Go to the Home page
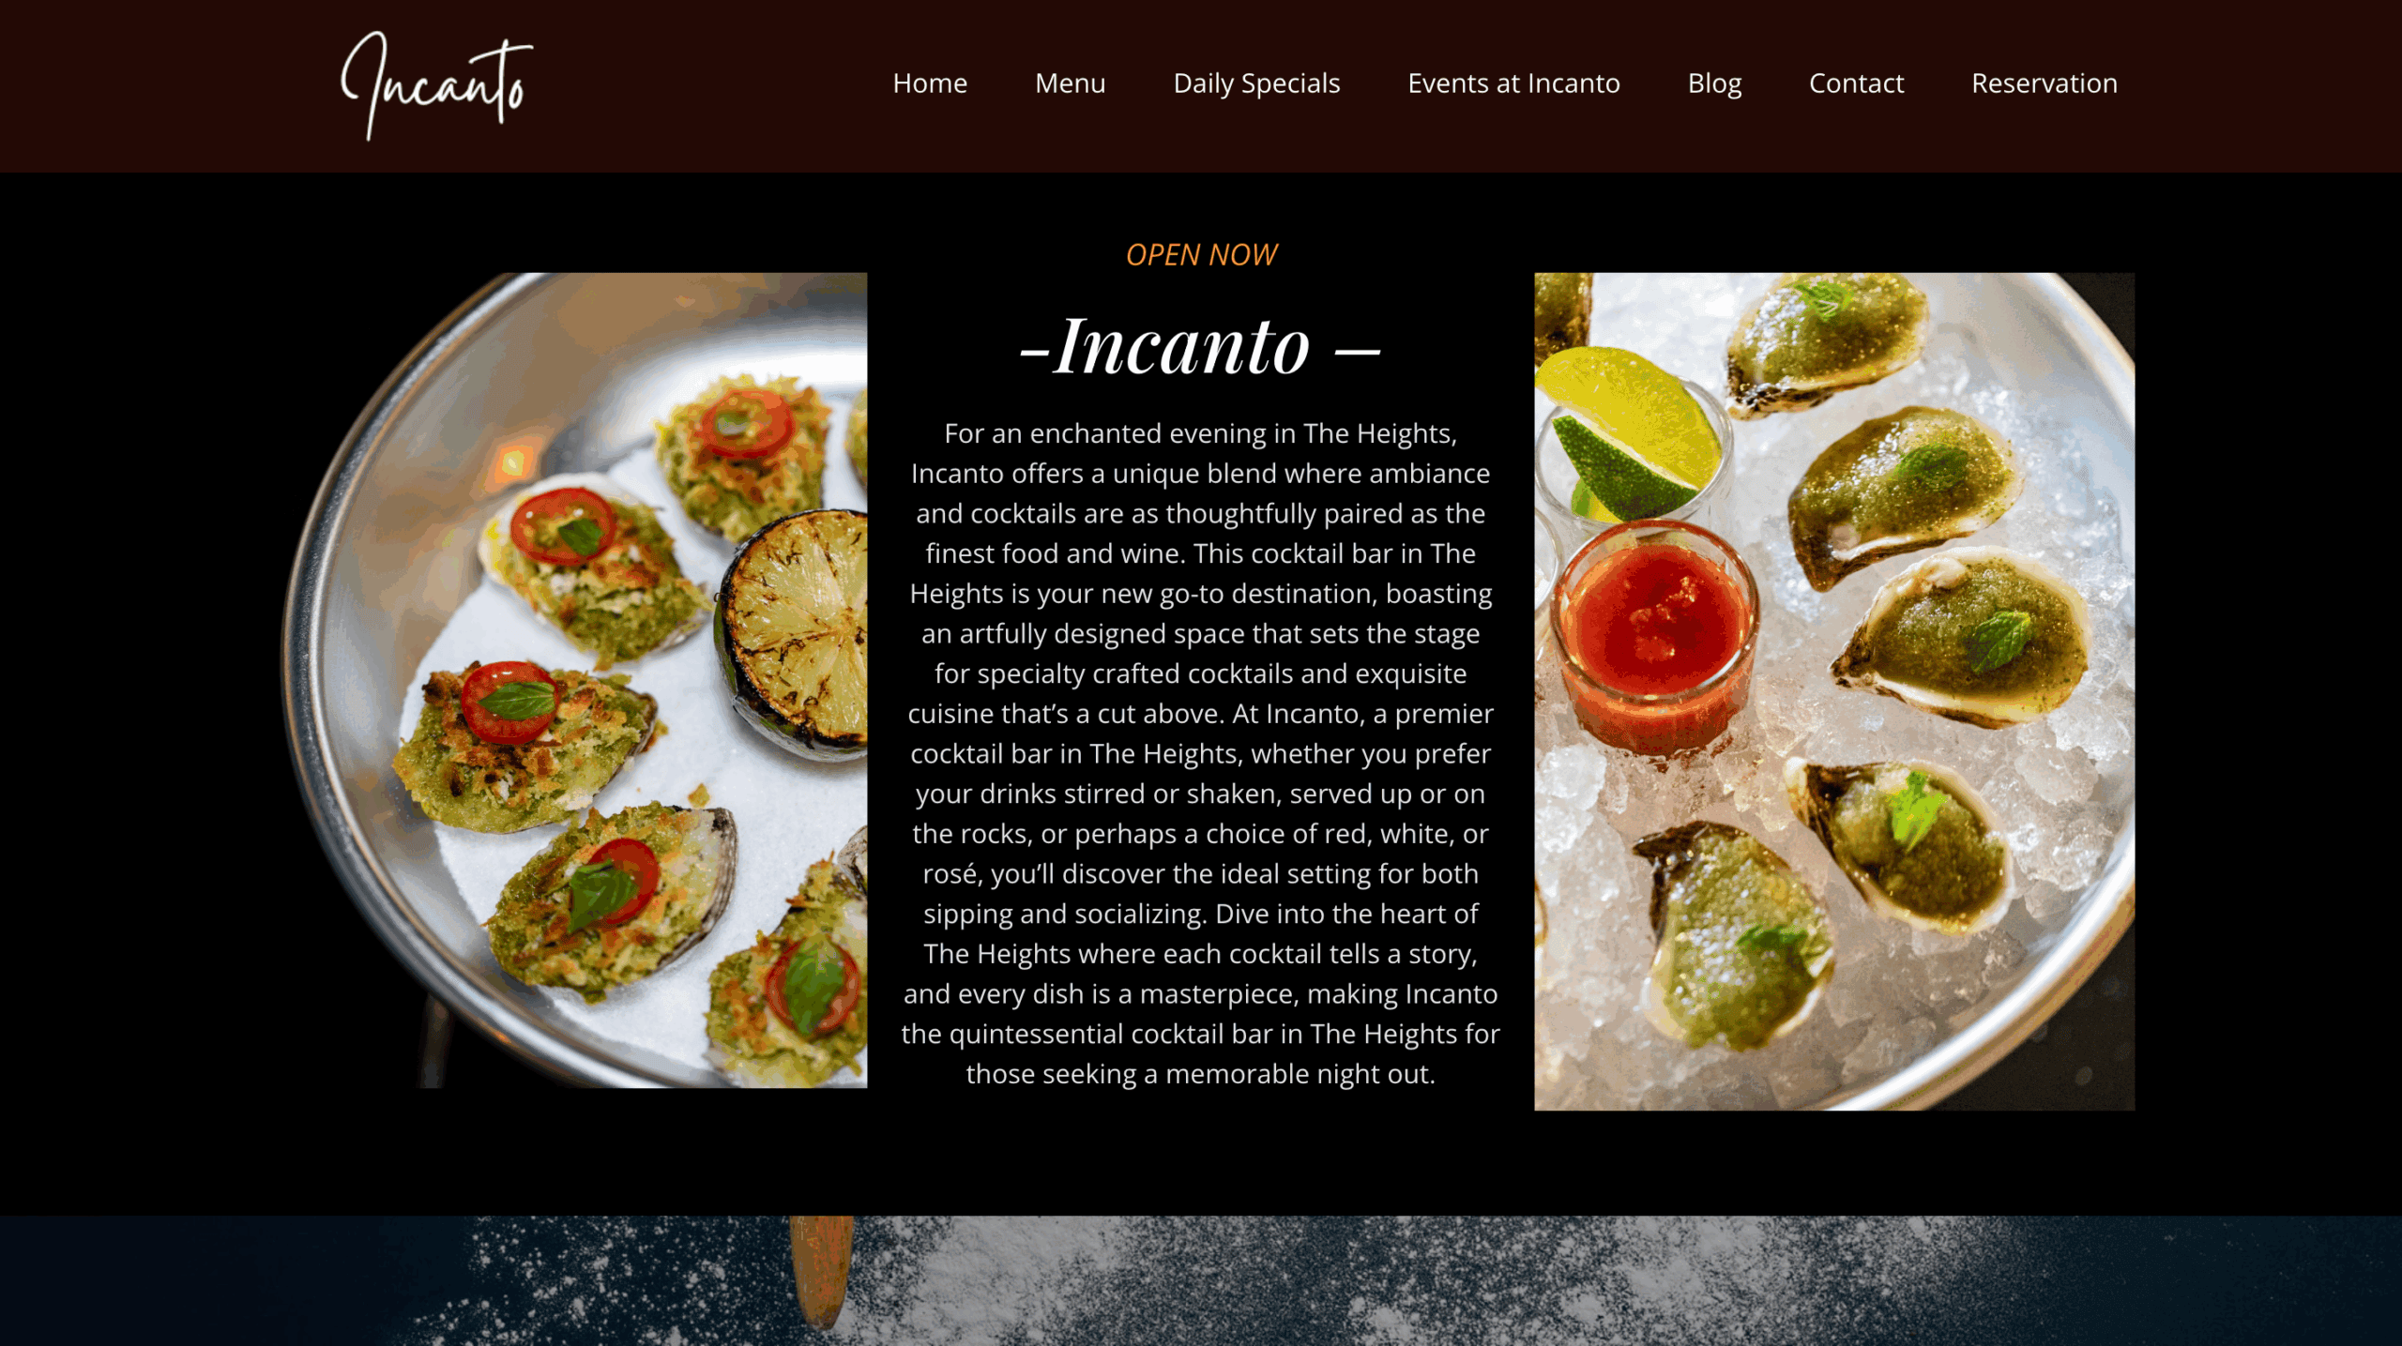Image resolution: width=2402 pixels, height=1346 pixels. 929,83
